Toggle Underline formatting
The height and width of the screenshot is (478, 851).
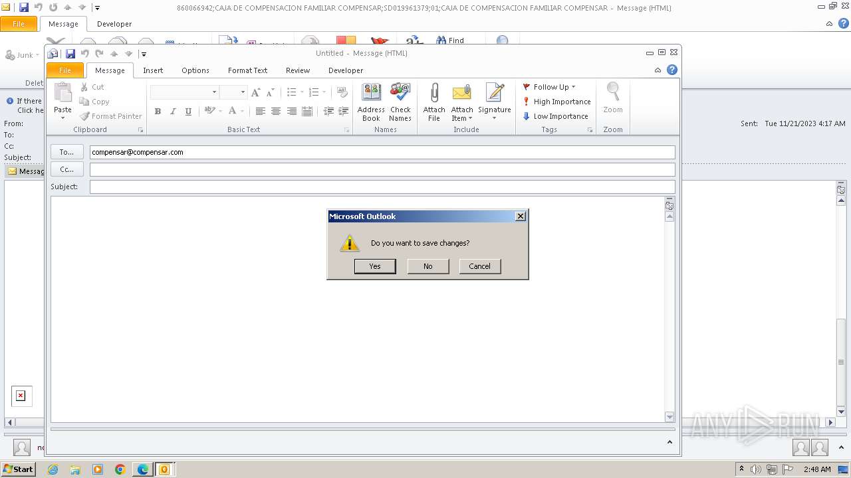click(x=188, y=112)
